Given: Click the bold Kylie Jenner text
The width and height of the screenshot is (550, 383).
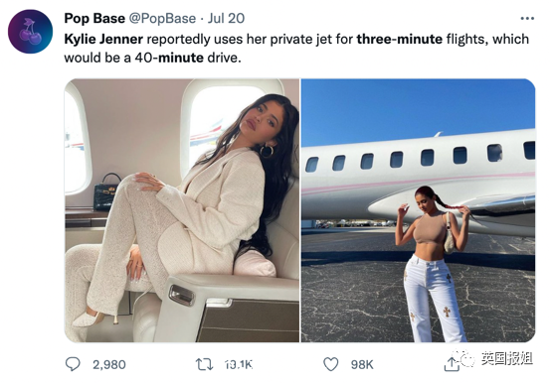Looking at the screenshot, I should (x=103, y=40).
